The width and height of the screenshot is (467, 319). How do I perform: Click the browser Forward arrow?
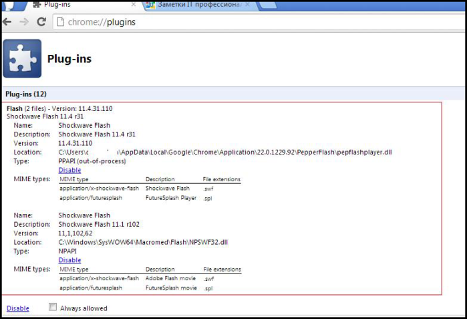click(x=24, y=22)
